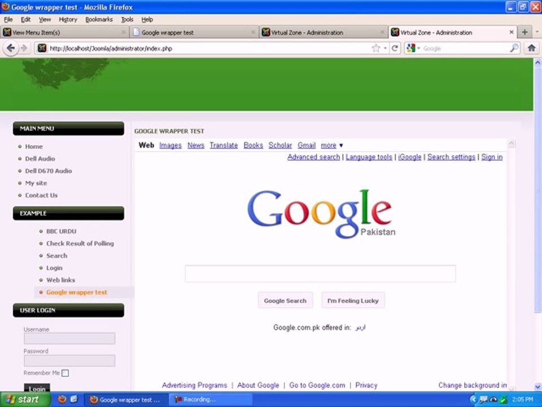
Task: Select Home in Main Menu
Action: coord(34,146)
